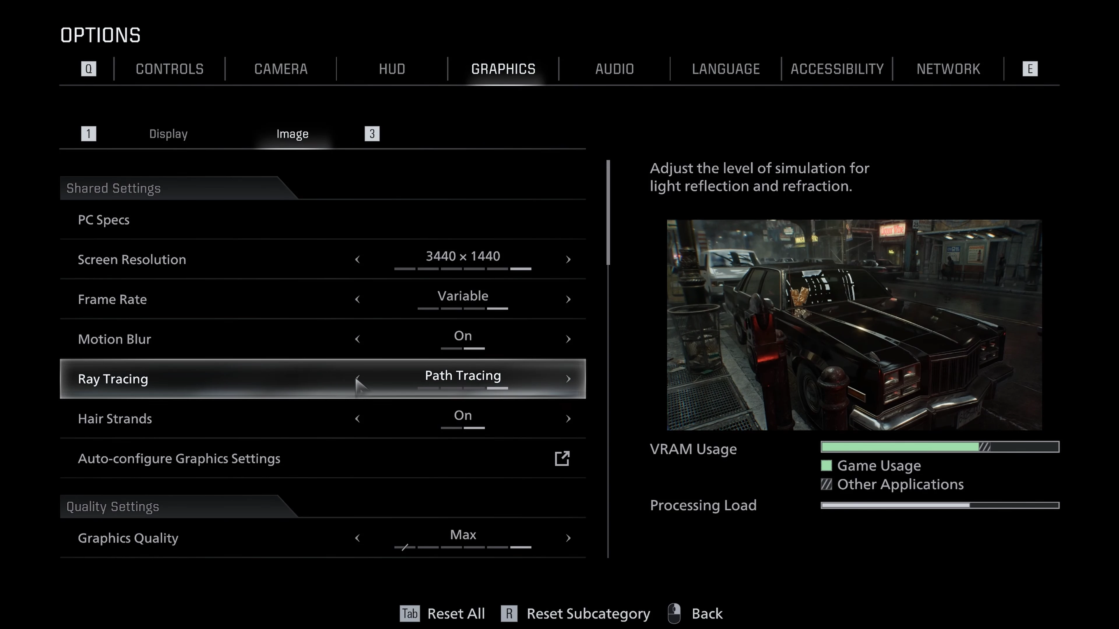Go to the next Screen Resolution option
Image resolution: width=1119 pixels, height=629 pixels.
(568, 259)
